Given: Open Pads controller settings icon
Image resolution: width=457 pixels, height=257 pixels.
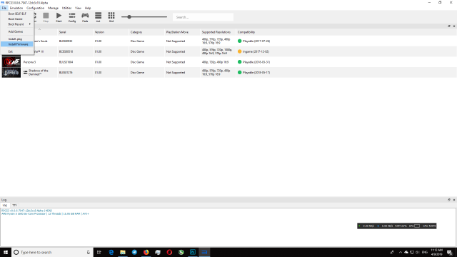Looking at the screenshot, I should click(85, 17).
